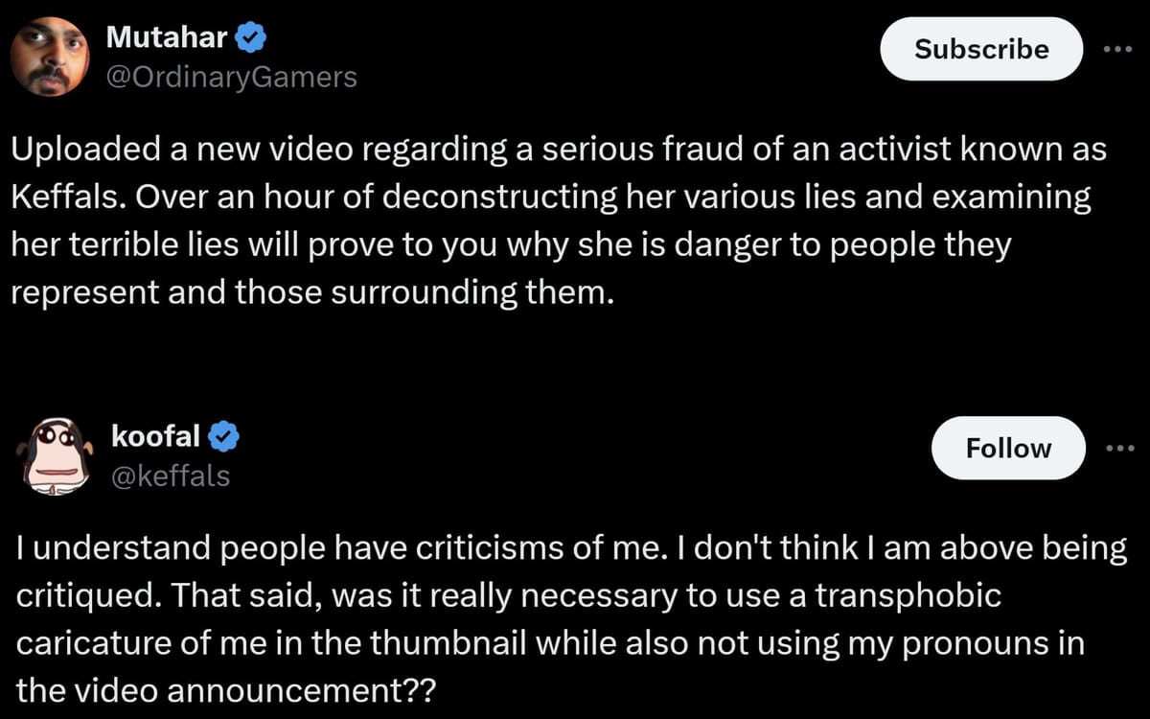Open @keffals profile handle link
Screen dimensions: 1150x719
click(x=171, y=475)
